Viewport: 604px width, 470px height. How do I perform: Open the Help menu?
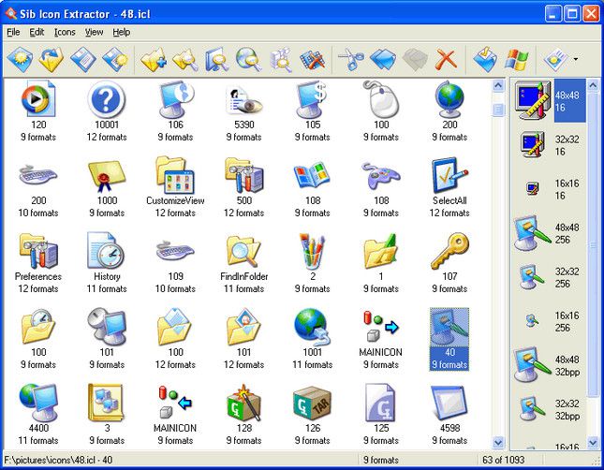pyautogui.click(x=122, y=33)
